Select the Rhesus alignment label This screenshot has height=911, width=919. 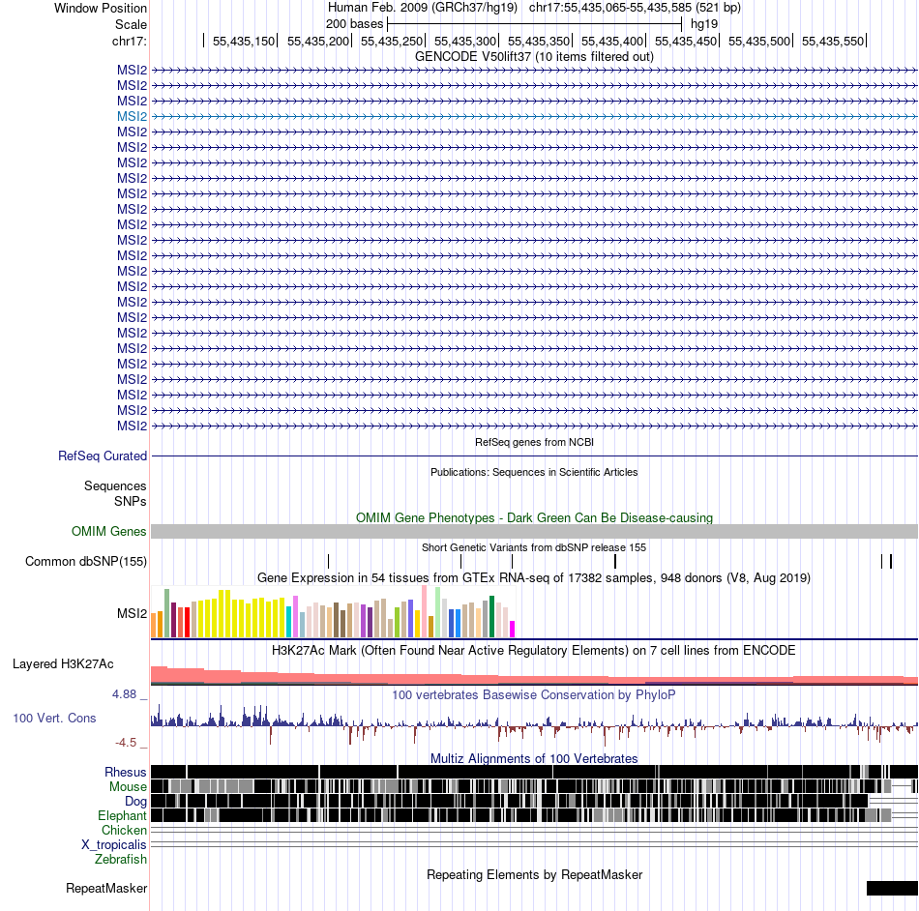[126, 772]
